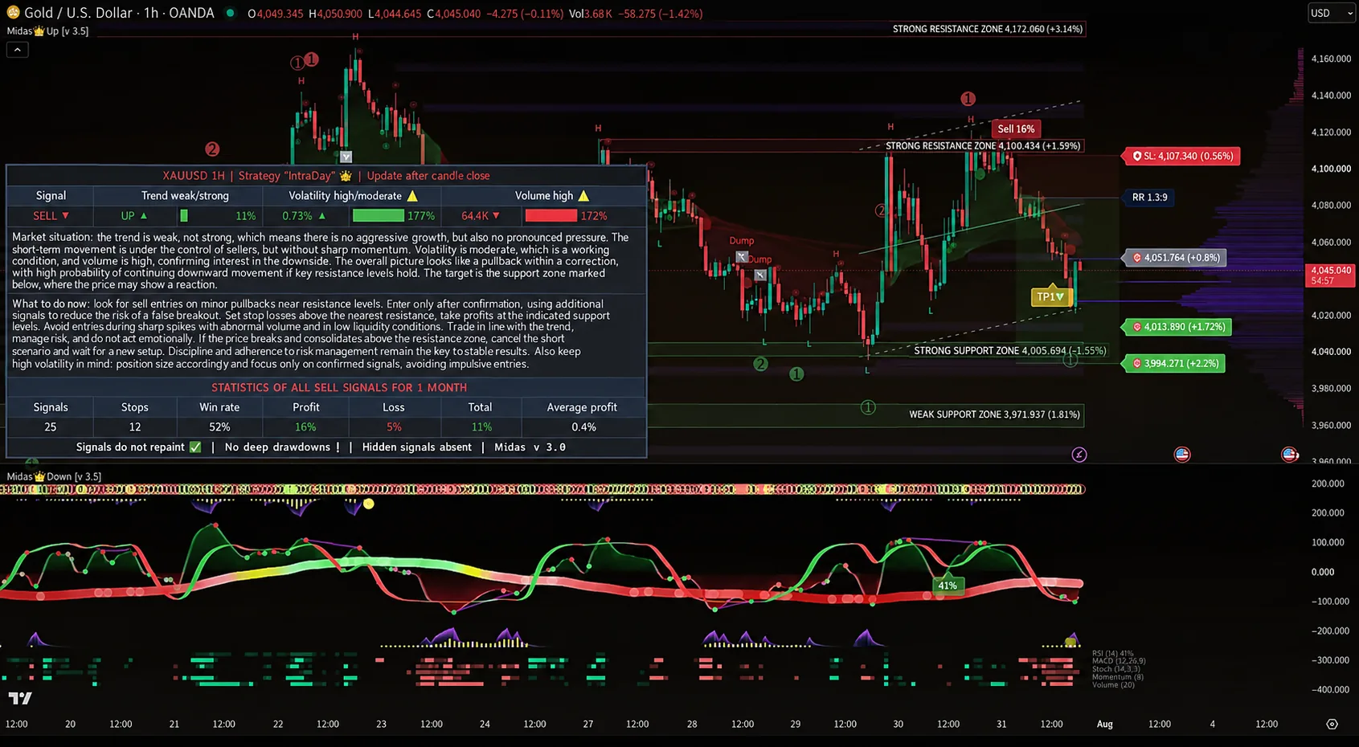Click the Stops value 12
This screenshot has height=747, width=1359.
135,427
